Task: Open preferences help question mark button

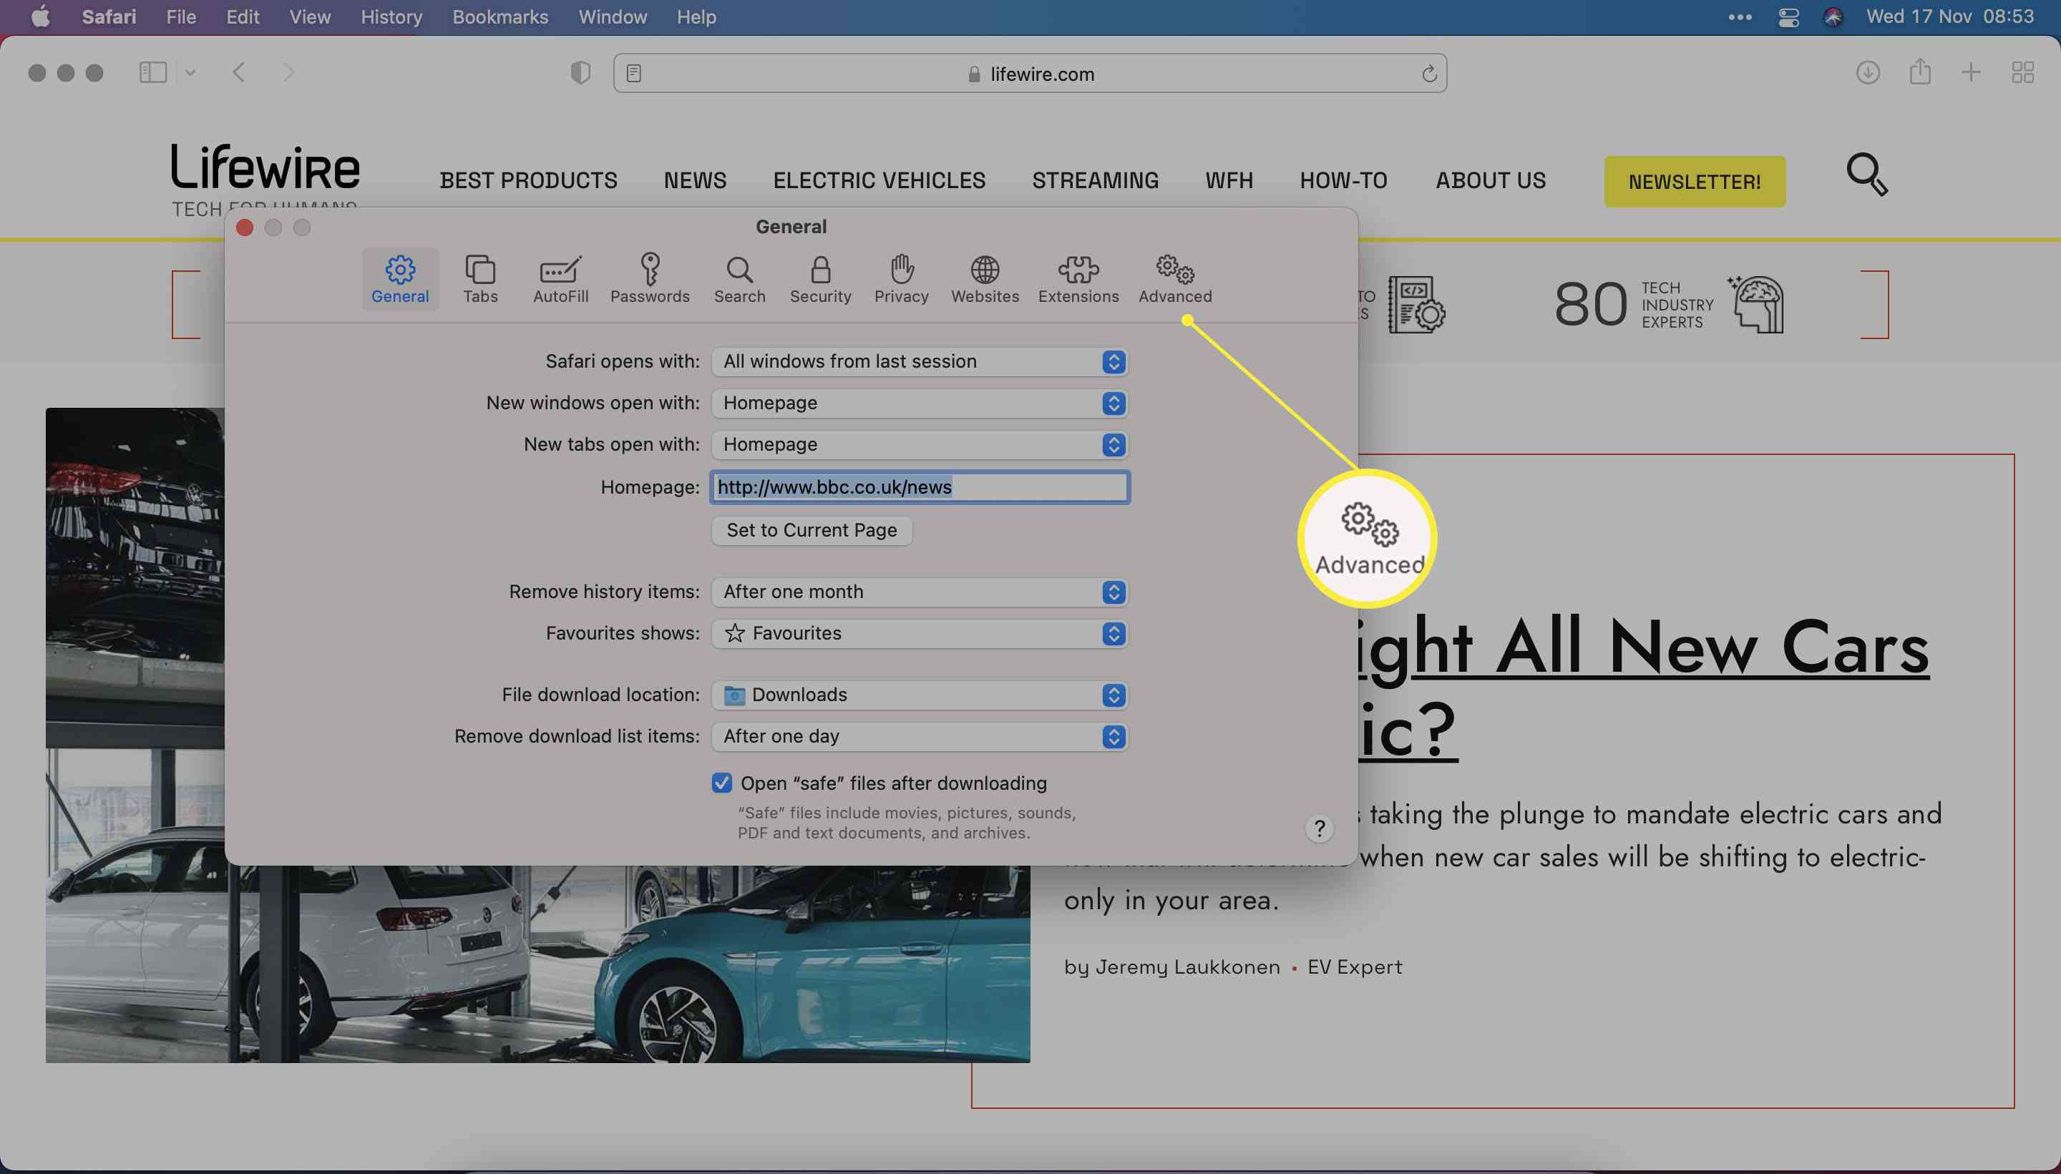Action: pos(1319,828)
